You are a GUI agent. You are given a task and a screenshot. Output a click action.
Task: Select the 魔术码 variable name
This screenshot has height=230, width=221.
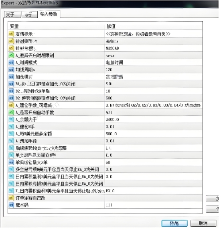(x=22, y=205)
